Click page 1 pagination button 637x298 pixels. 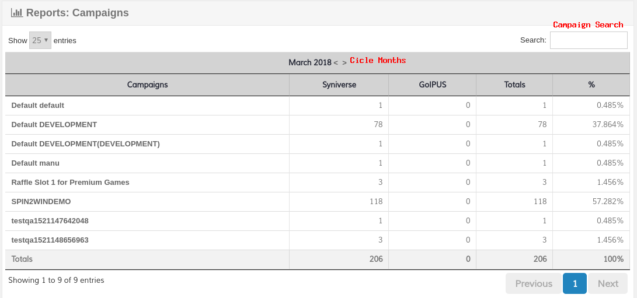[575, 283]
